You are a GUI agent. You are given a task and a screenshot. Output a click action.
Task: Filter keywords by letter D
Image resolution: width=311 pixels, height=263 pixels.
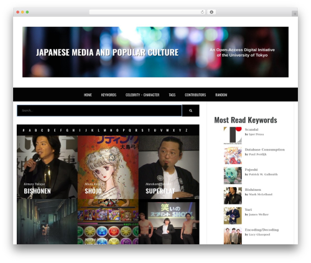coord(49,131)
